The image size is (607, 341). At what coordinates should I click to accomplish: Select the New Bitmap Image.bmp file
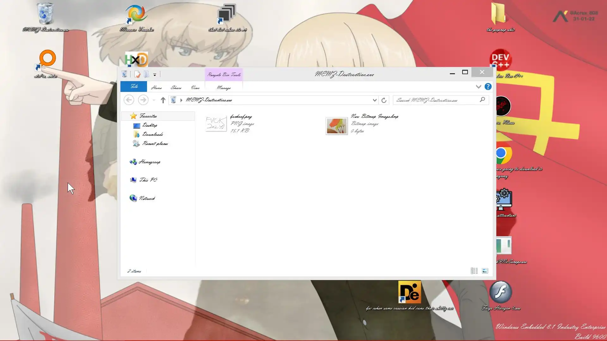point(374,117)
